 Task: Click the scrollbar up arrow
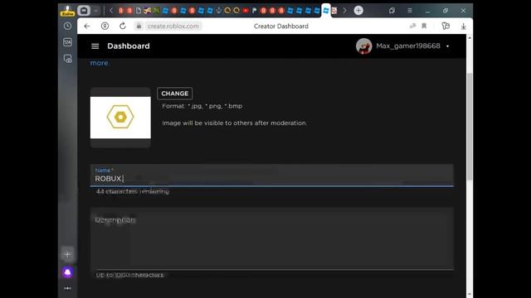(470, 38)
